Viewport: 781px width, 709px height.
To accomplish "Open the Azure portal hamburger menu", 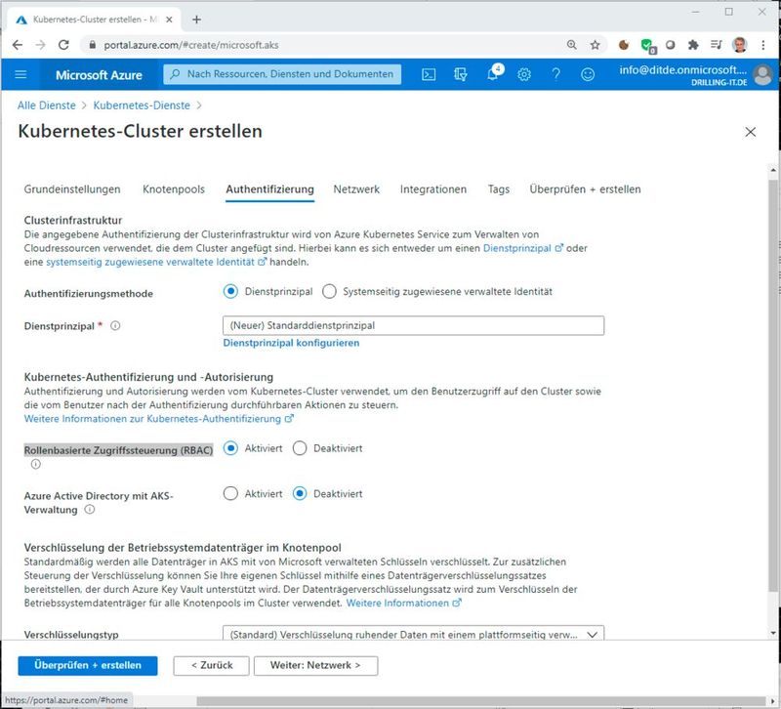I will click(21, 75).
